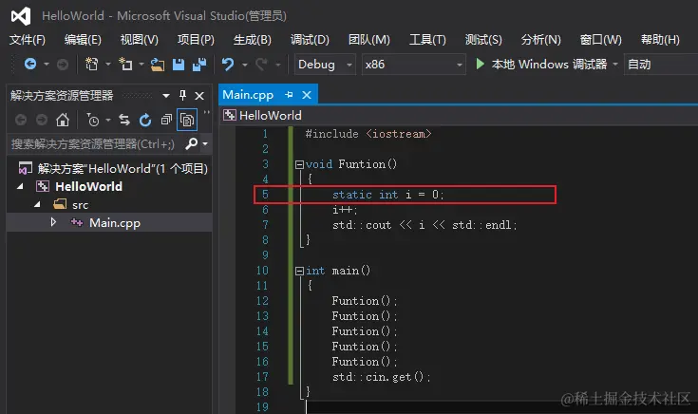
Task: Click the std::cin.get() line
Action: 381,377
